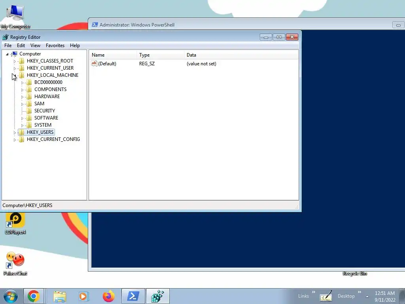Image resolution: width=405 pixels, height=304 pixels.
Task: Open the Help menu in Registry Editor
Action: coord(75,46)
